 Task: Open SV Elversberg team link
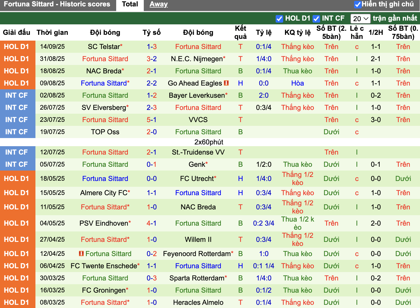(104, 108)
